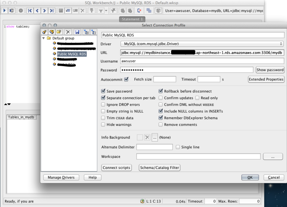This screenshot has width=287, height=207.
Task: Click Manage Drivers button
Action: click(61, 177)
